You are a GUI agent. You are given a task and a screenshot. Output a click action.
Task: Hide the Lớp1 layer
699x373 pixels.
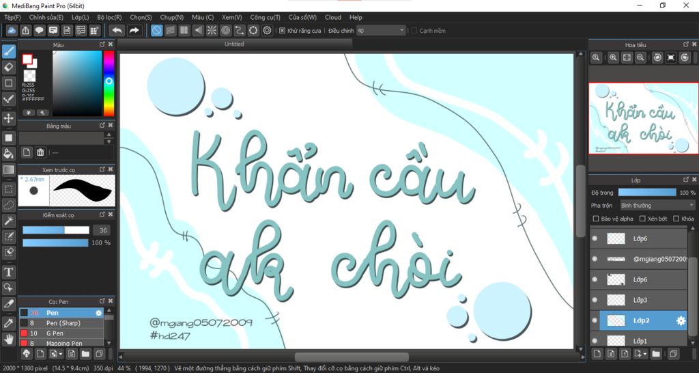pos(595,341)
